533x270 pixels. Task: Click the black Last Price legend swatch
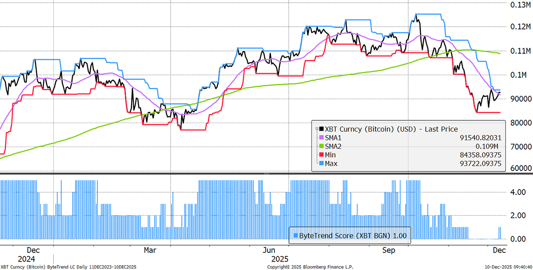[x=322, y=128]
